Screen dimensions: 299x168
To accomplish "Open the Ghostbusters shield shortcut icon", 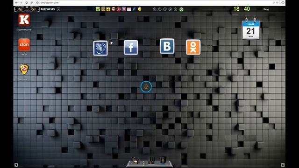I will click(24, 70).
